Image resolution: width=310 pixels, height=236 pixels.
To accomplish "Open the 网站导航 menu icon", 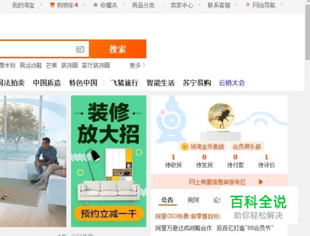I will coord(248,5).
